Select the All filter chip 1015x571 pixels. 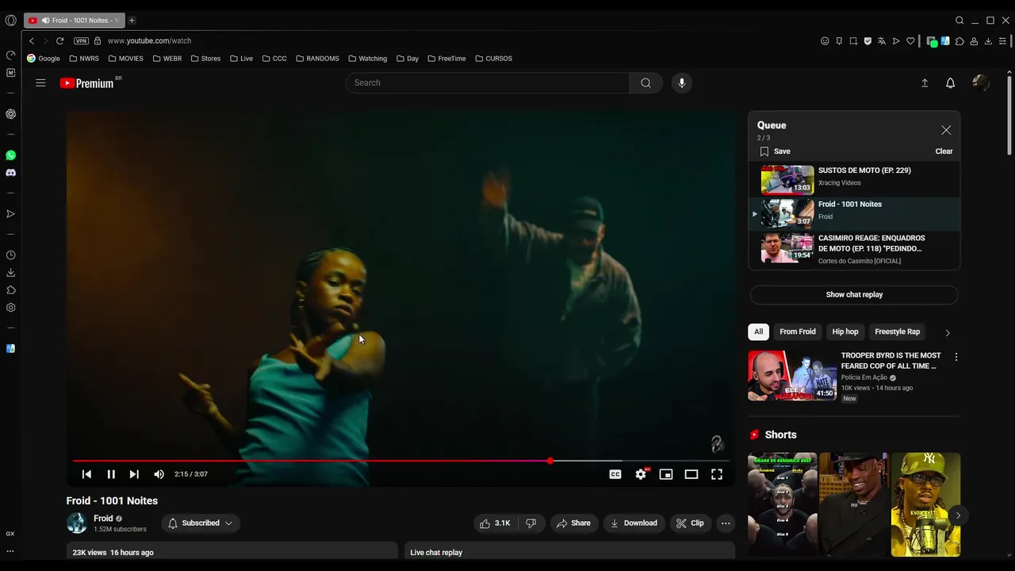pyautogui.click(x=758, y=331)
